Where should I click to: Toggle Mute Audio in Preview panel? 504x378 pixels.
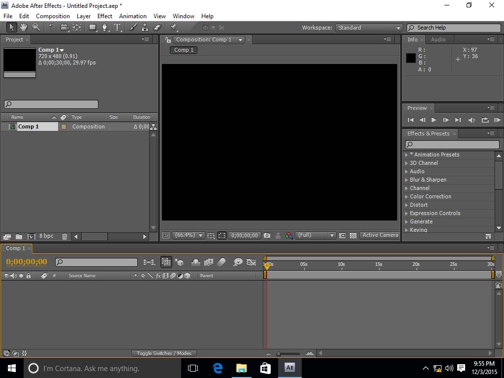point(472,120)
